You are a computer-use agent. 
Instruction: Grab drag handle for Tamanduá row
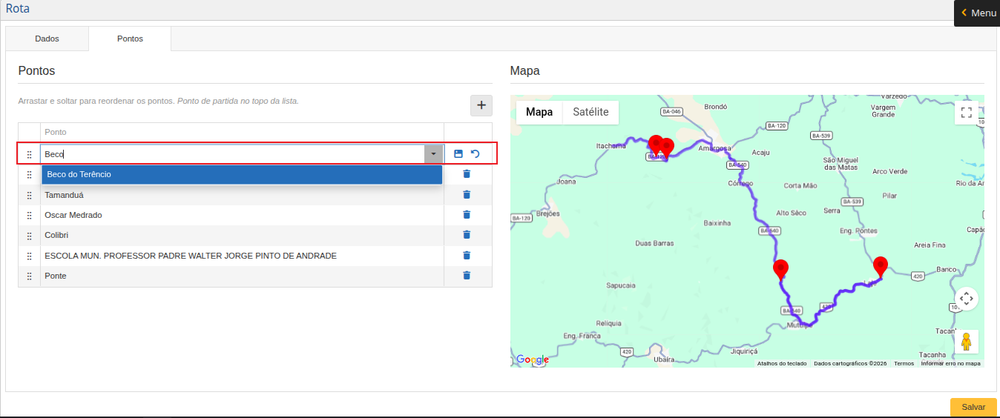(x=30, y=195)
